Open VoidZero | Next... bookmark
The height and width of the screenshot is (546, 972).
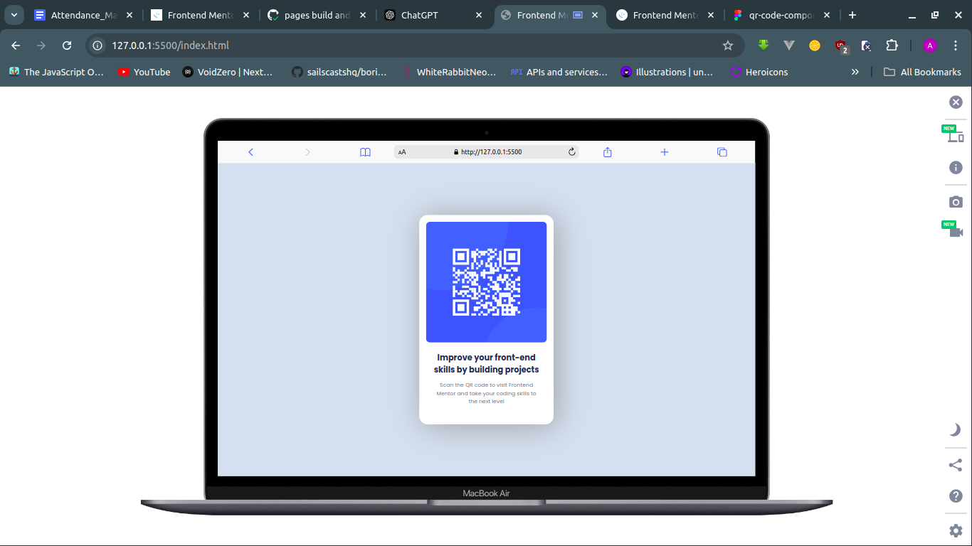tap(228, 72)
